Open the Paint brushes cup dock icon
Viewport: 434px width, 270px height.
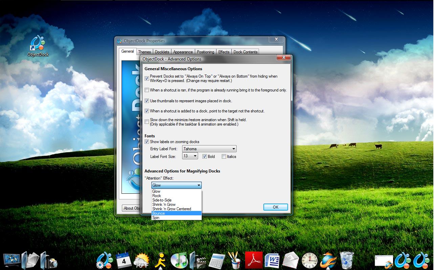(x=235, y=260)
